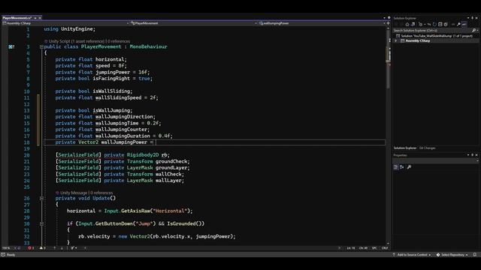
Task: Click the Show All Files icon
Action: pyautogui.click(x=446, y=25)
